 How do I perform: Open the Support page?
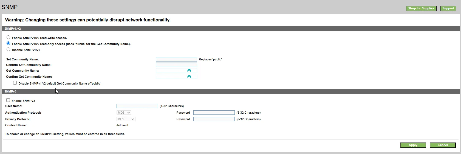pyautogui.click(x=448, y=9)
